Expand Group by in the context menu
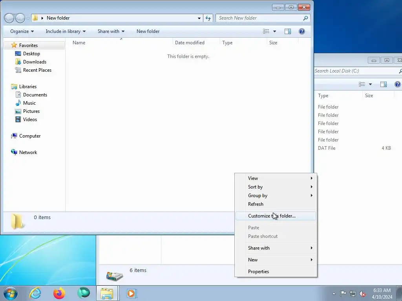402x301 pixels. [276, 196]
